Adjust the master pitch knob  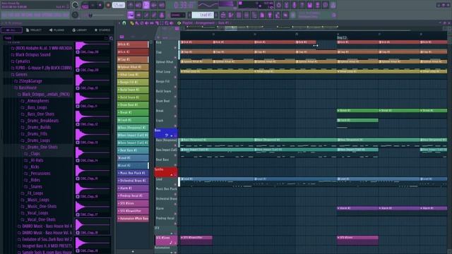(75, 15)
